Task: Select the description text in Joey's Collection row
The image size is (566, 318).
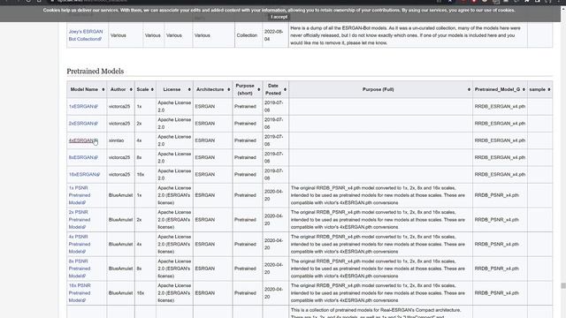Action: tap(405, 35)
